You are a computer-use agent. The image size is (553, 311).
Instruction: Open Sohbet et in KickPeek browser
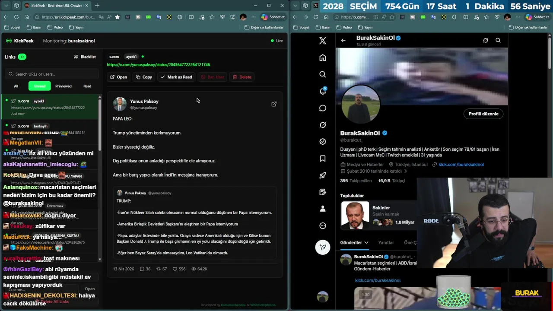coord(273,17)
